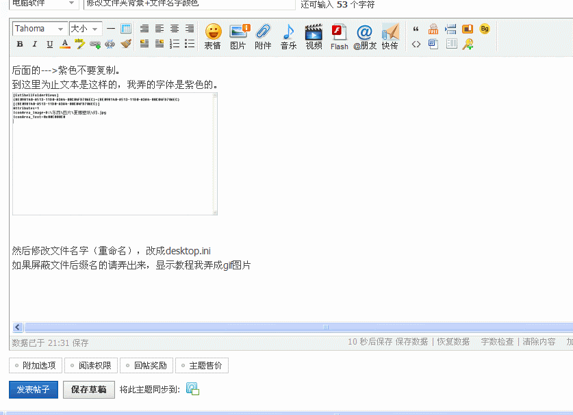Center the text
The image size is (573, 415).
[x=175, y=29]
